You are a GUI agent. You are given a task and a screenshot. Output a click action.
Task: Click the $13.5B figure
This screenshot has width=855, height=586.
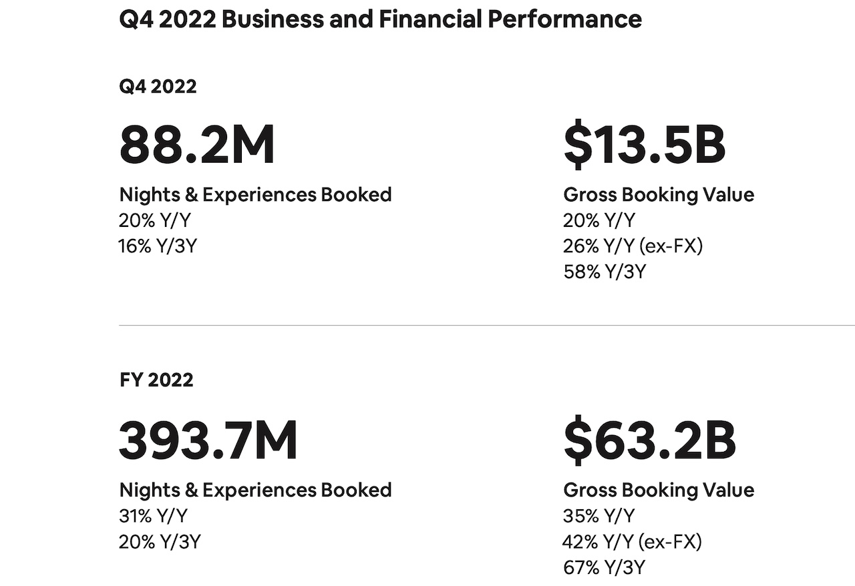pos(645,145)
